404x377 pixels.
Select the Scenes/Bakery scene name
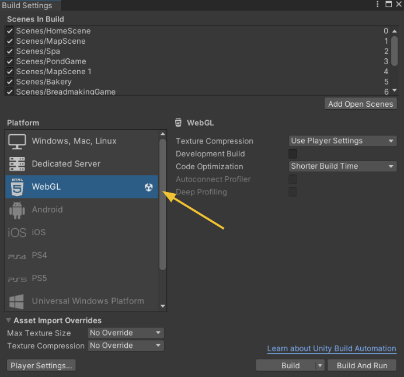44,82
